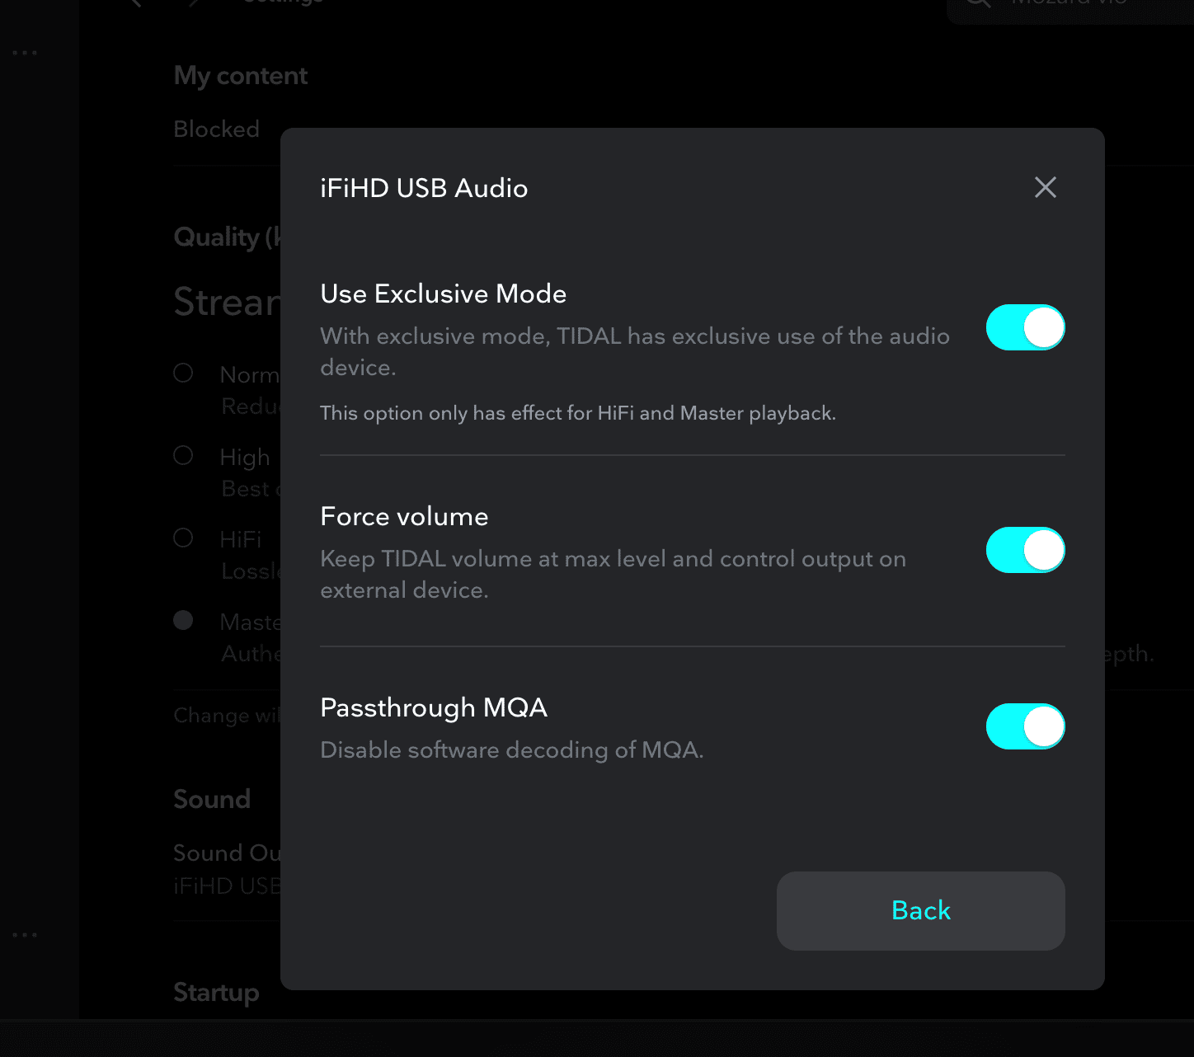Select the Normal streaming quality radio
The width and height of the screenshot is (1194, 1057).
pyautogui.click(x=183, y=373)
